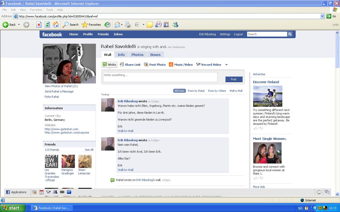Expand more publisher options arrow after Record Video
340x212 pixels.
(226, 65)
